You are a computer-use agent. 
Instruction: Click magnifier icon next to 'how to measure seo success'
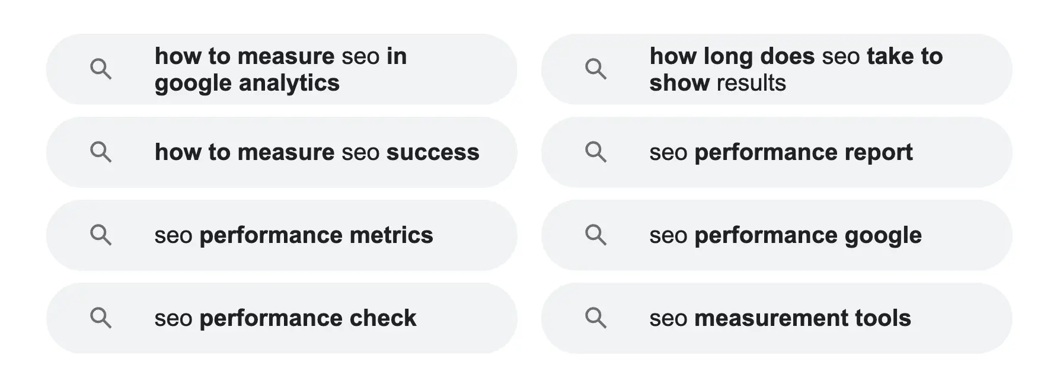coord(100,152)
